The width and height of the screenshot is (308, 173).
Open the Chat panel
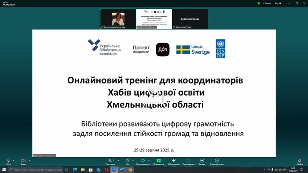[x=128, y=162]
